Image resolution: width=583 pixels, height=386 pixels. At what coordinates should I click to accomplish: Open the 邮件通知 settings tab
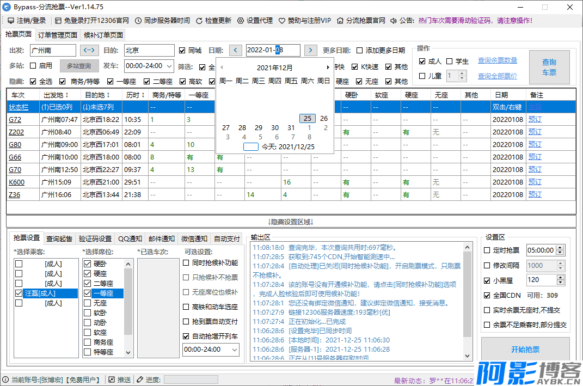162,238
